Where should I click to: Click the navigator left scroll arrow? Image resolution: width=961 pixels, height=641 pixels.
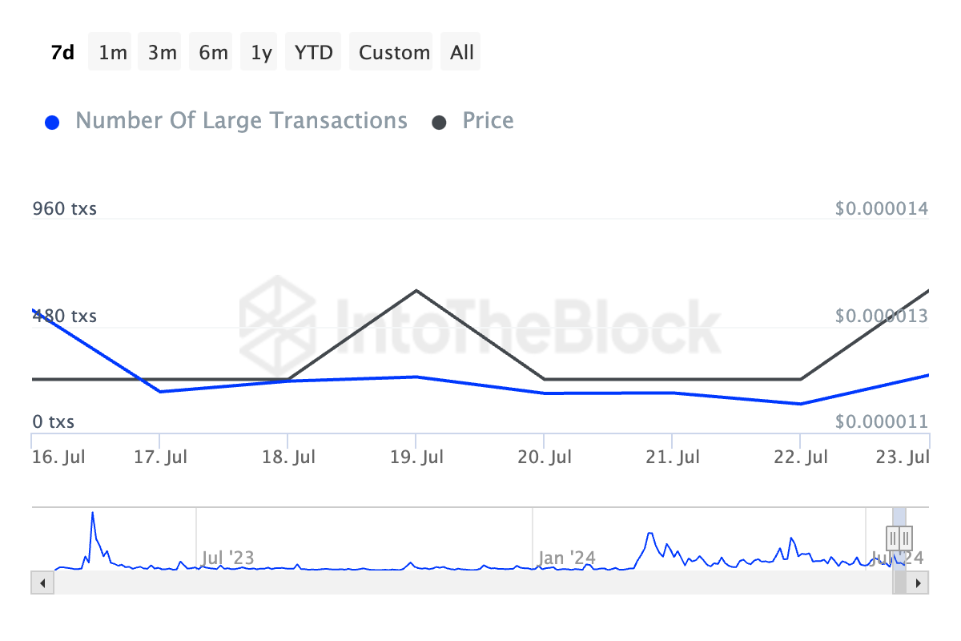(40, 583)
